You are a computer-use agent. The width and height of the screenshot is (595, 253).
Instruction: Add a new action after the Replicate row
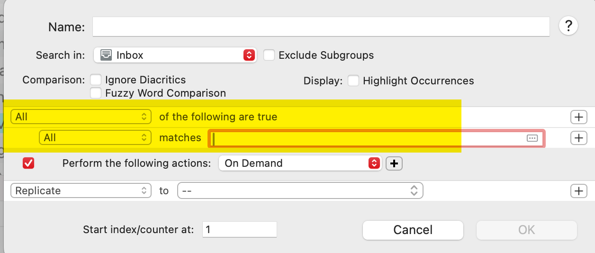coord(578,191)
